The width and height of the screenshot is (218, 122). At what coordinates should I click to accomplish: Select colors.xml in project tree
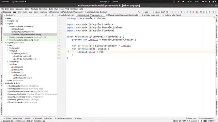18,67
